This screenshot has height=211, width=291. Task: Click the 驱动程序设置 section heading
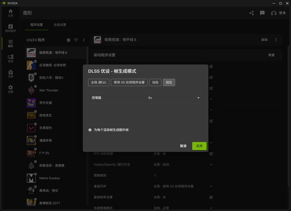click(105, 55)
